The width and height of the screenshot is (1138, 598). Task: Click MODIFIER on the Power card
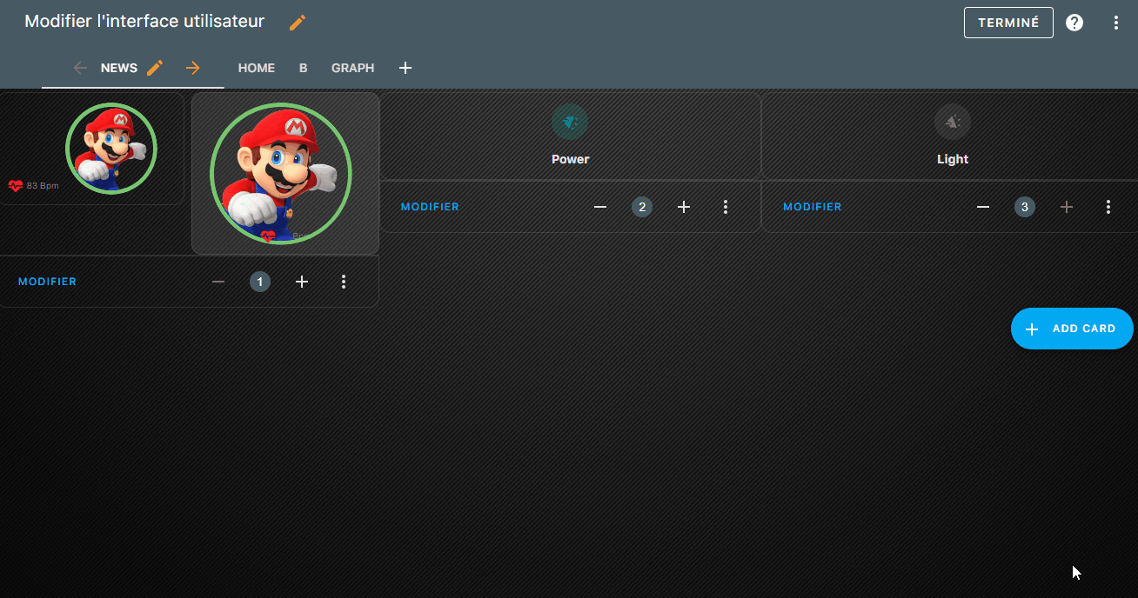(x=430, y=207)
